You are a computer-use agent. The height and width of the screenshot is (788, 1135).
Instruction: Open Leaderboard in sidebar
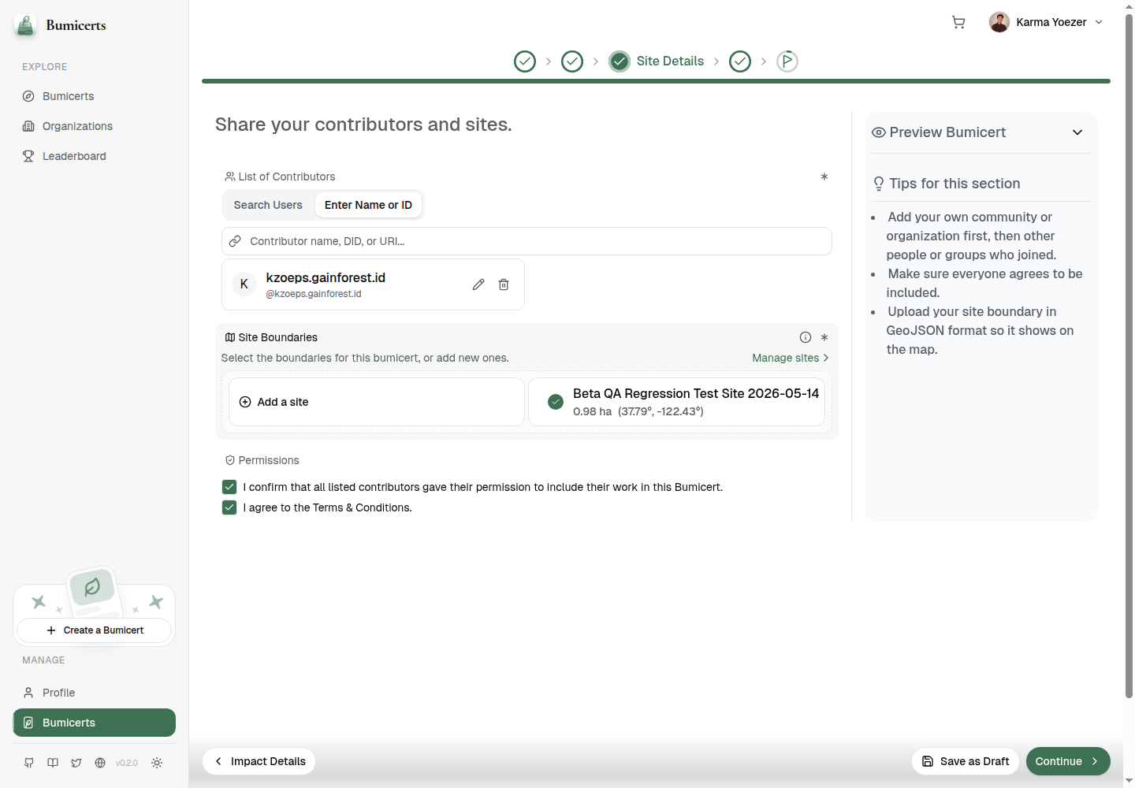coord(74,156)
